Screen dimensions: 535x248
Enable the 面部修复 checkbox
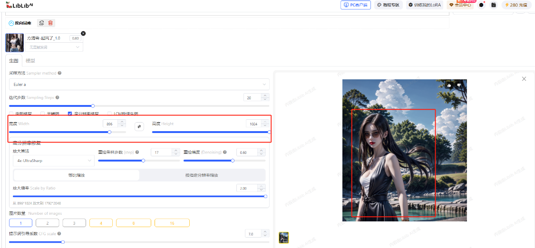[x=11, y=114]
